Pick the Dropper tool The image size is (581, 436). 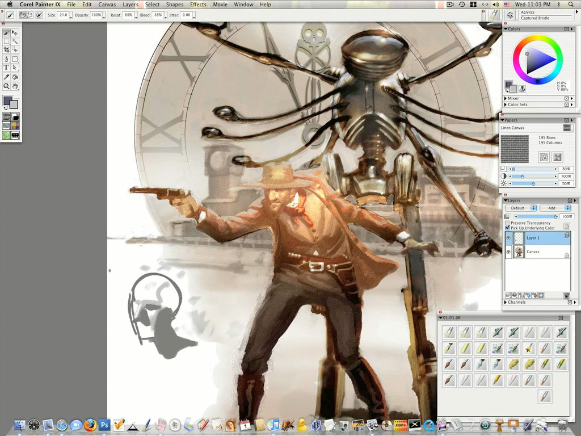click(6, 77)
